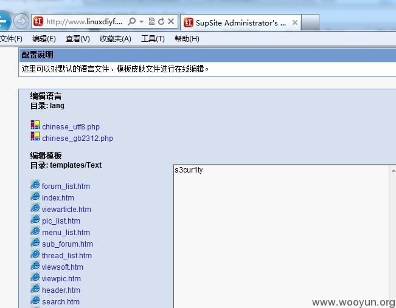Click IE icon beside viewarticle.htm
Image resolution: width=396 pixels, height=308 pixels.
point(35,208)
